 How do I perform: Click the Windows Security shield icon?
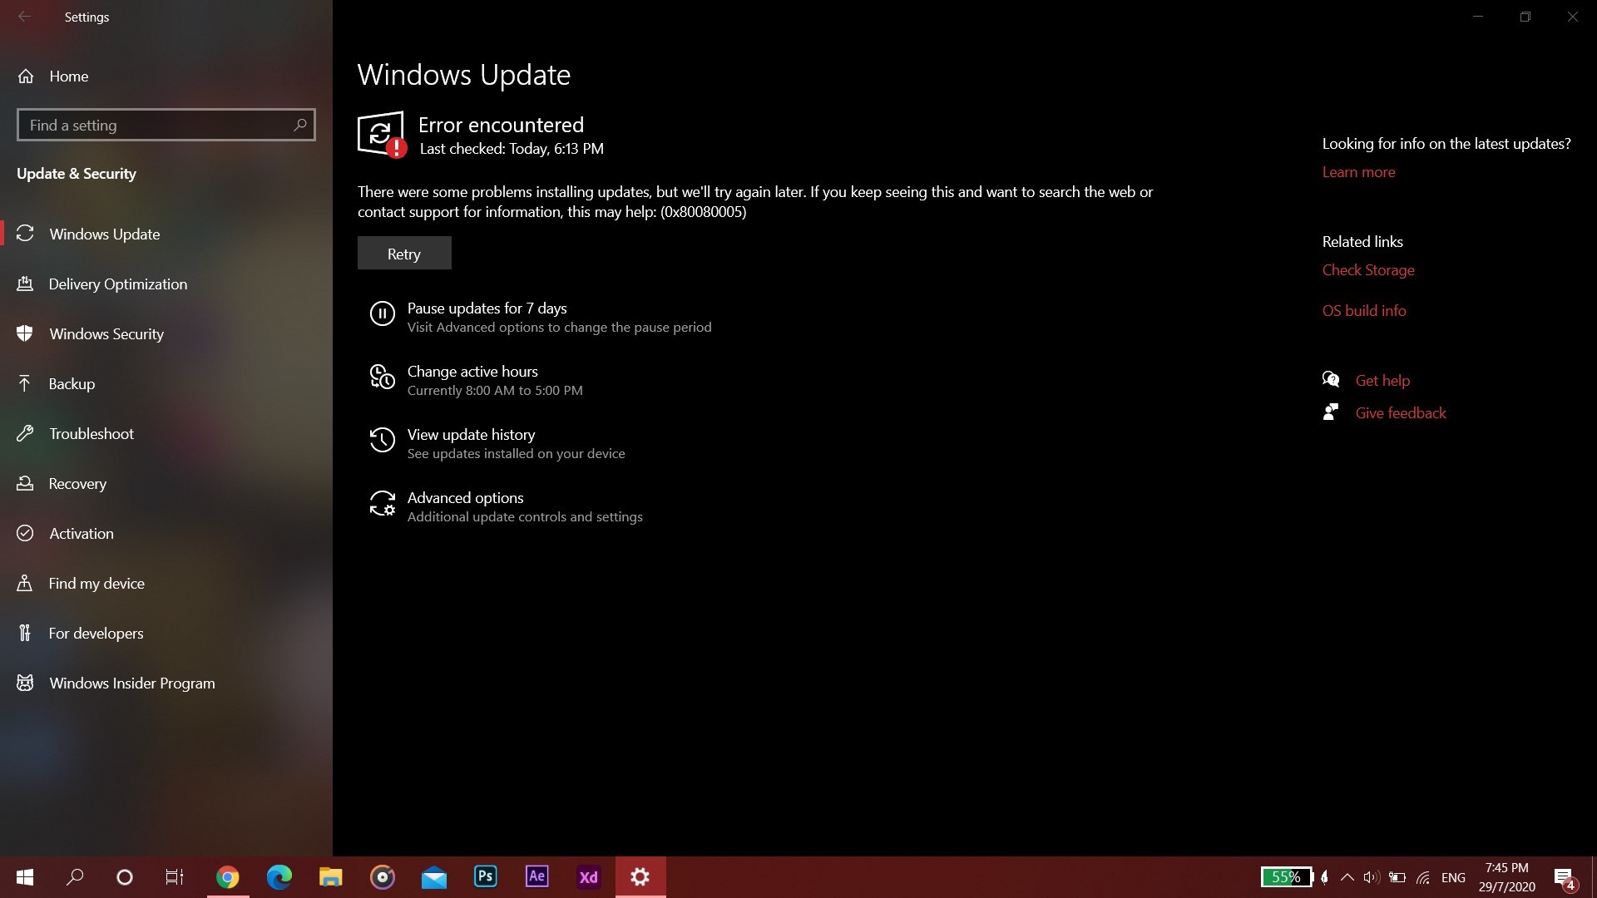point(25,333)
